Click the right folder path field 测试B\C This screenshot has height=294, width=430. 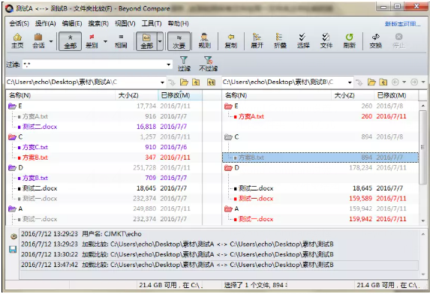pyautogui.click(x=284, y=82)
